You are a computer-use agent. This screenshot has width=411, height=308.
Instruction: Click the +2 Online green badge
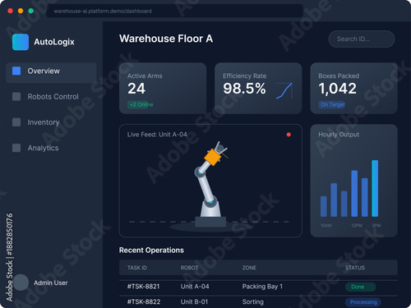[141, 104]
